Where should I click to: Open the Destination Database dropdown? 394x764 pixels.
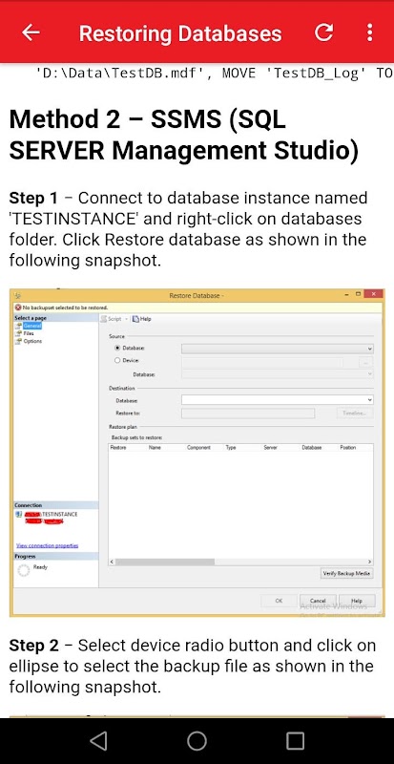tap(277, 400)
